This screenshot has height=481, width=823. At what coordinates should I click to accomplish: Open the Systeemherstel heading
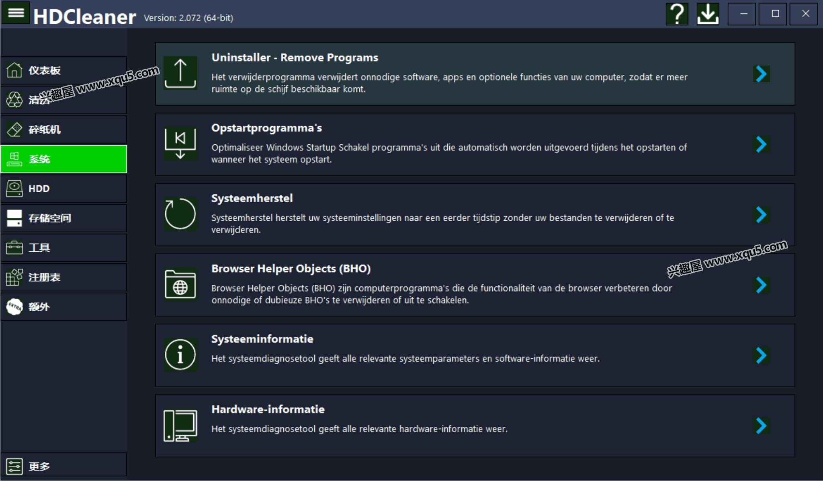[252, 198]
